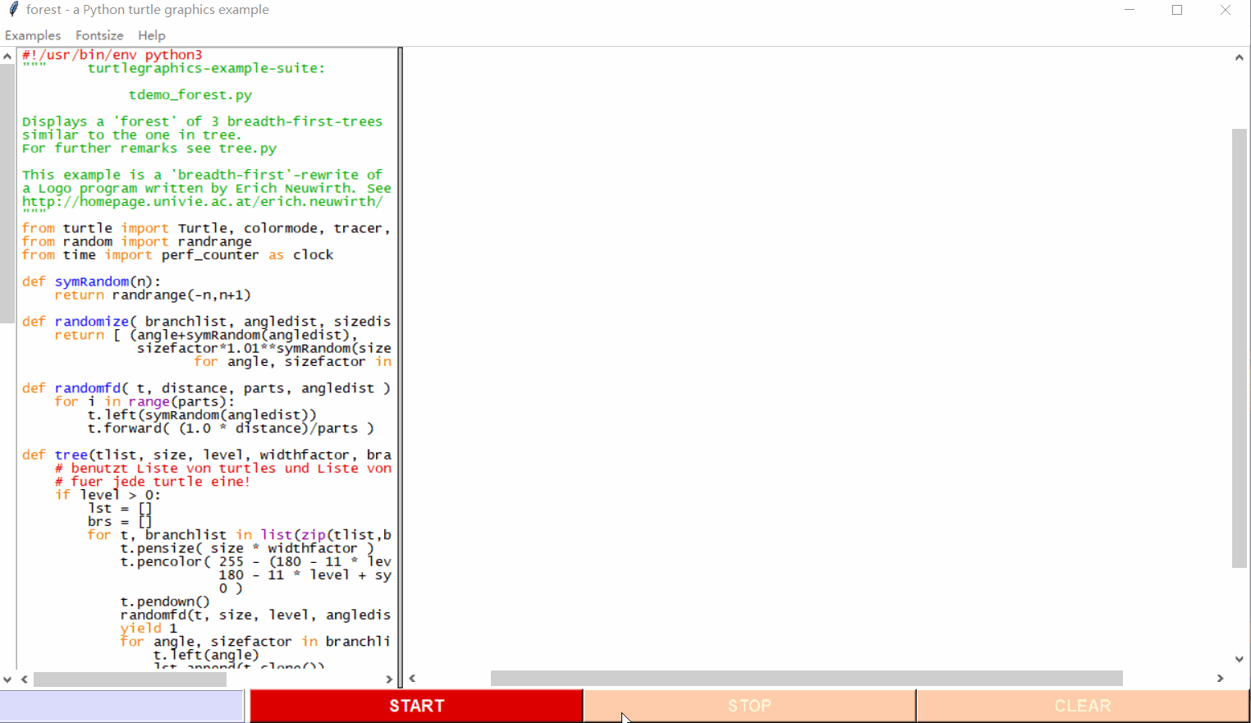Click the right arrow of canvas horizontal scrollbar

point(1221,679)
